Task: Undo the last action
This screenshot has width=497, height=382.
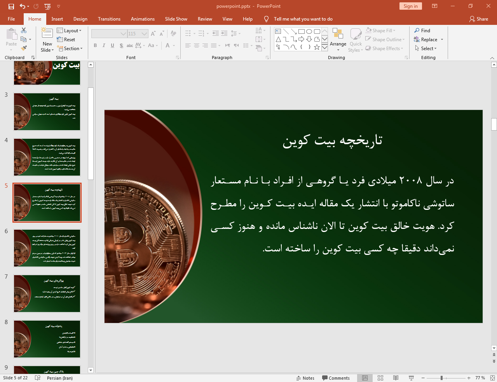Action: [x=23, y=6]
